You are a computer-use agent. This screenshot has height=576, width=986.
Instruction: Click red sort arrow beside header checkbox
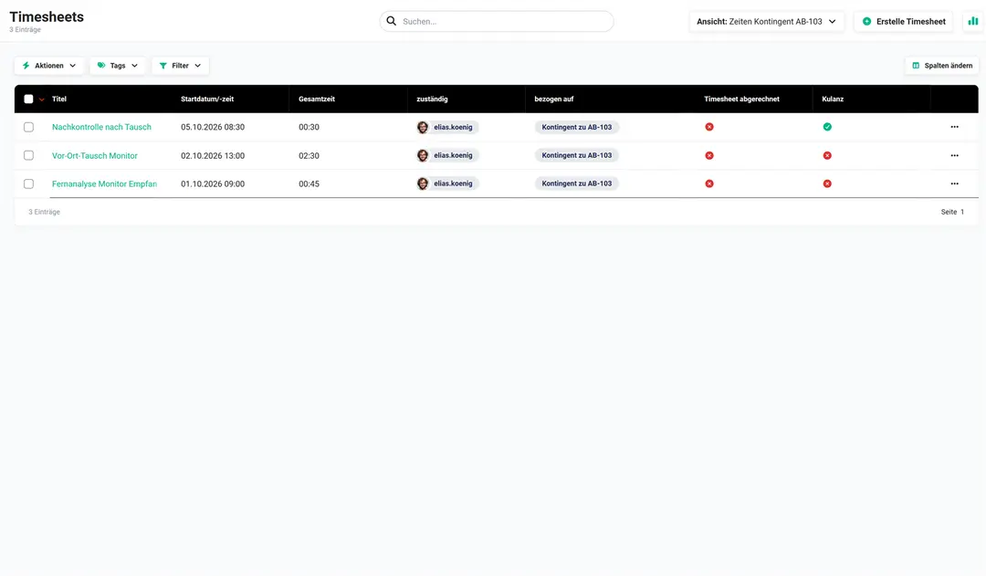(x=41, y=99)
